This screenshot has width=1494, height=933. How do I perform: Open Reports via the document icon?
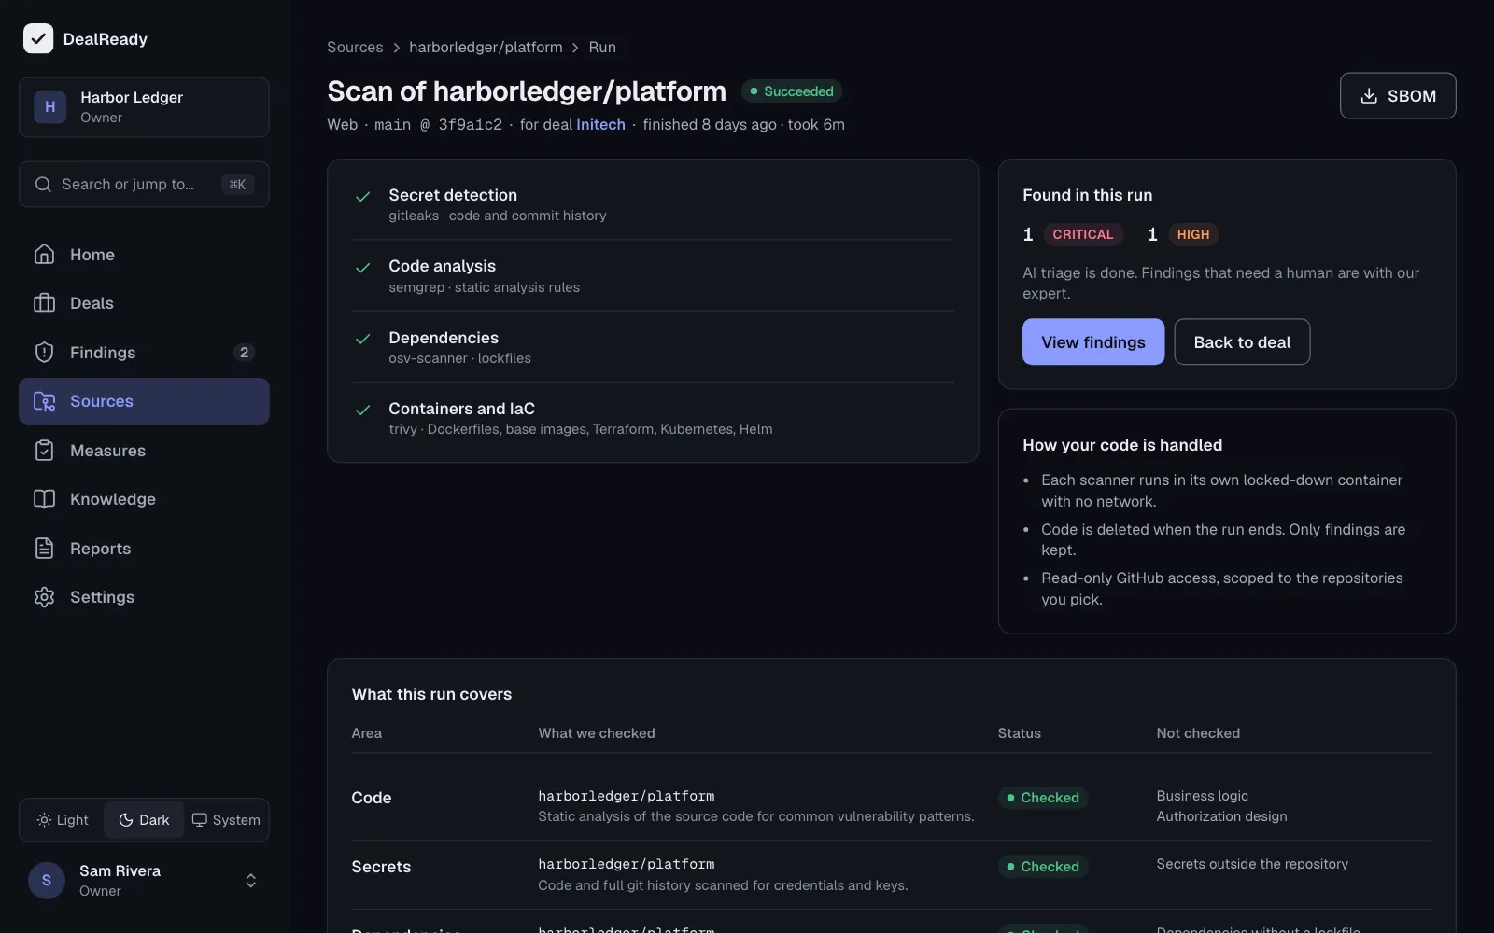44,549
